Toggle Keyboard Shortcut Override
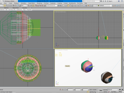This screenshot has width=124, height=93. [x=33, y=5]
